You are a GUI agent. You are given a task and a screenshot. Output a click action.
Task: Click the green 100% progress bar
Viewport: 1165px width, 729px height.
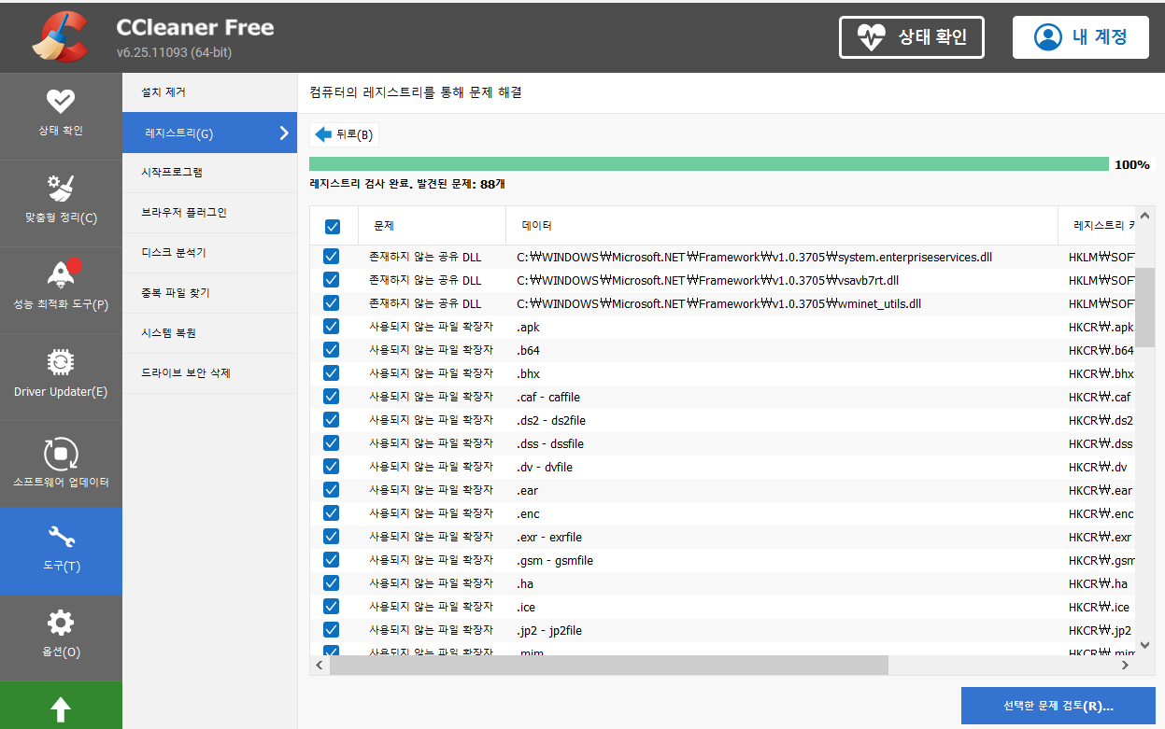click(x=709, y=164)
